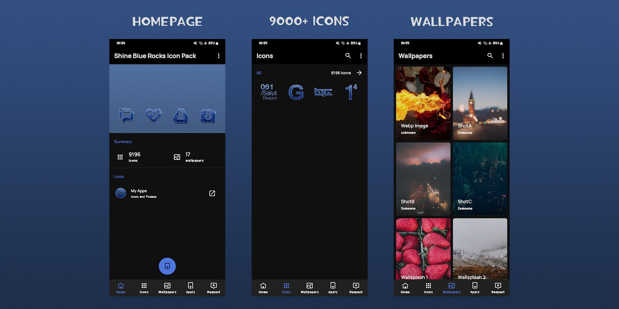Go to the Request tab on the Homepage screen

(x=214, y=288)
